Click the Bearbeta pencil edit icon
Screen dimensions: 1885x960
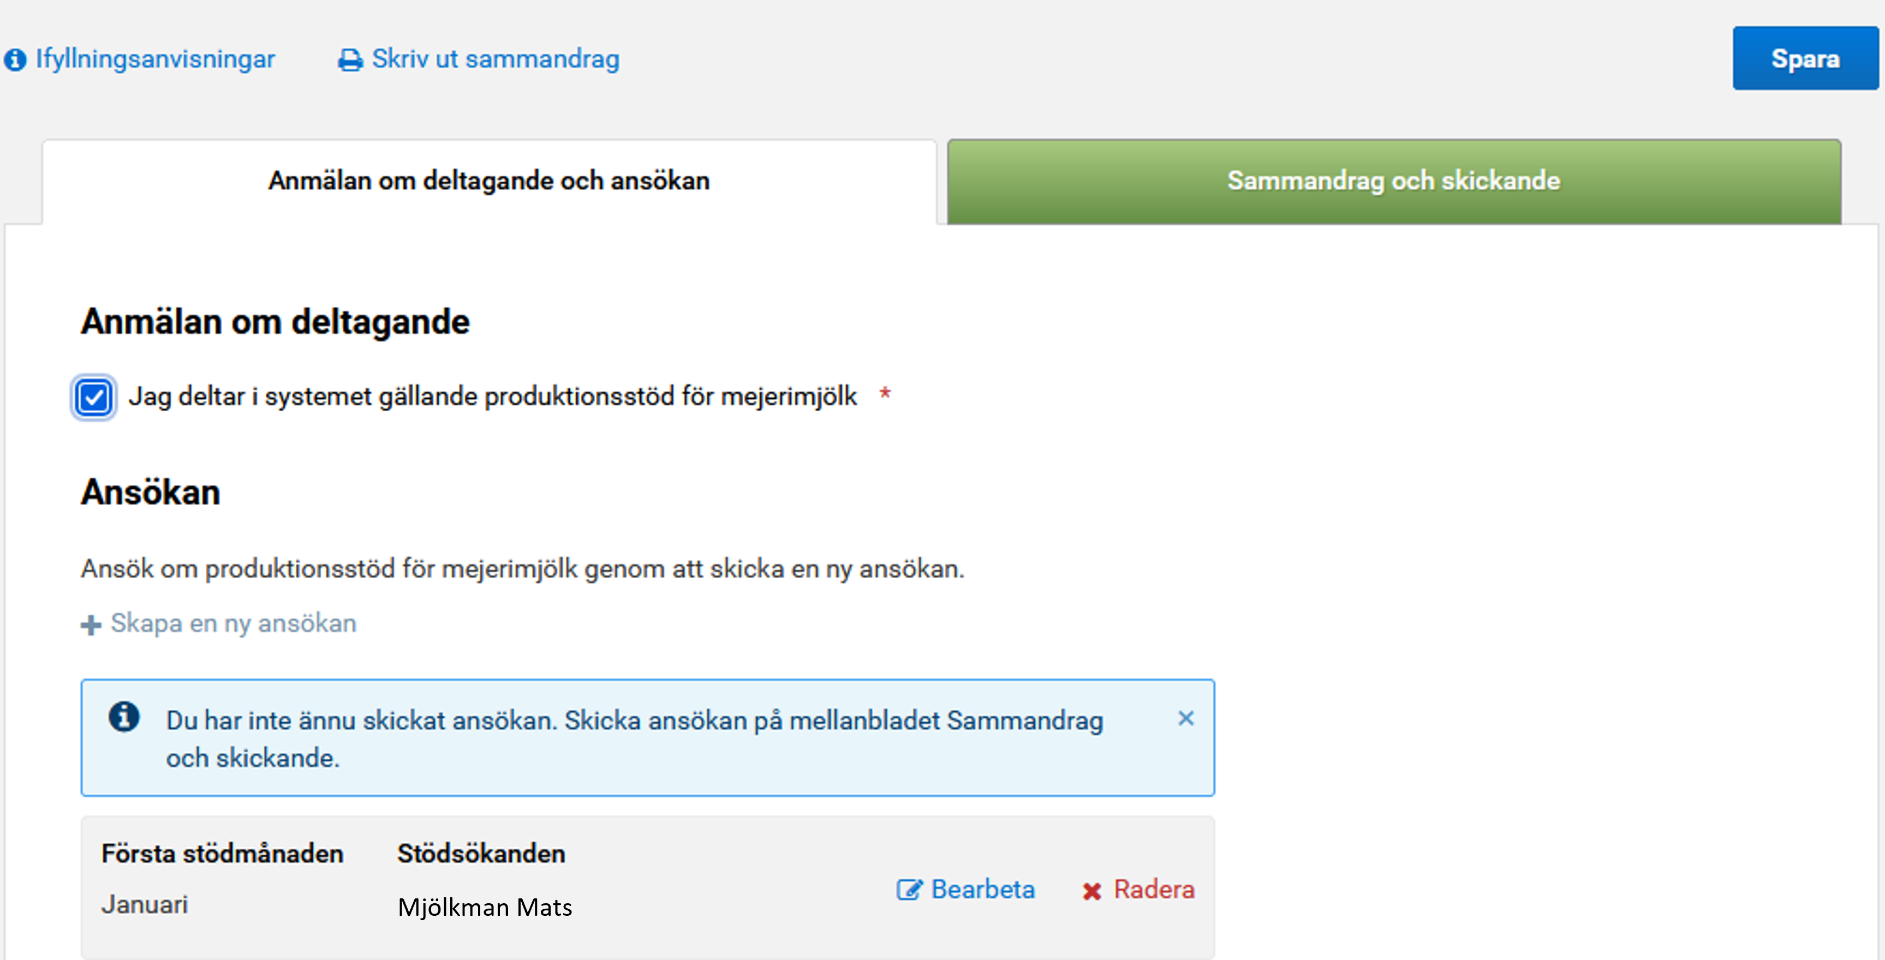click(x=909, y=890)
